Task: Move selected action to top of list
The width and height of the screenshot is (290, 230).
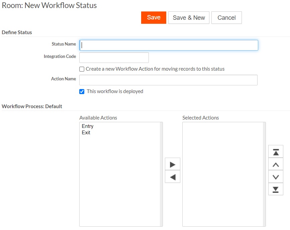Action: coord(276,152)
